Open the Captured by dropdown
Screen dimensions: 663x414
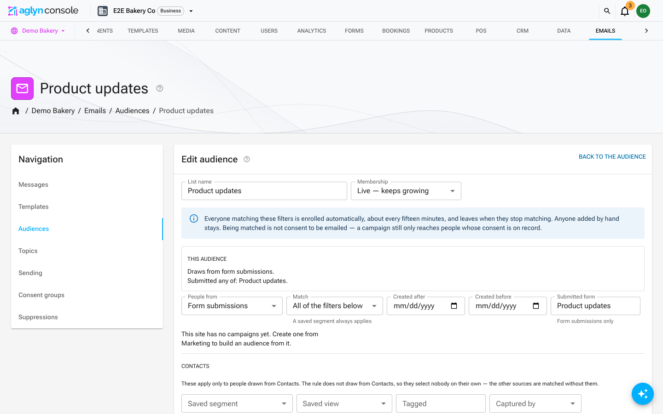[535, 403]
